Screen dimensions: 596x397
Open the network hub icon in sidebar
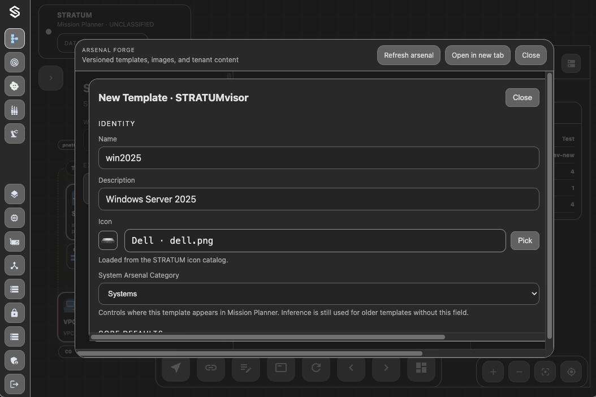coord(15,265)
